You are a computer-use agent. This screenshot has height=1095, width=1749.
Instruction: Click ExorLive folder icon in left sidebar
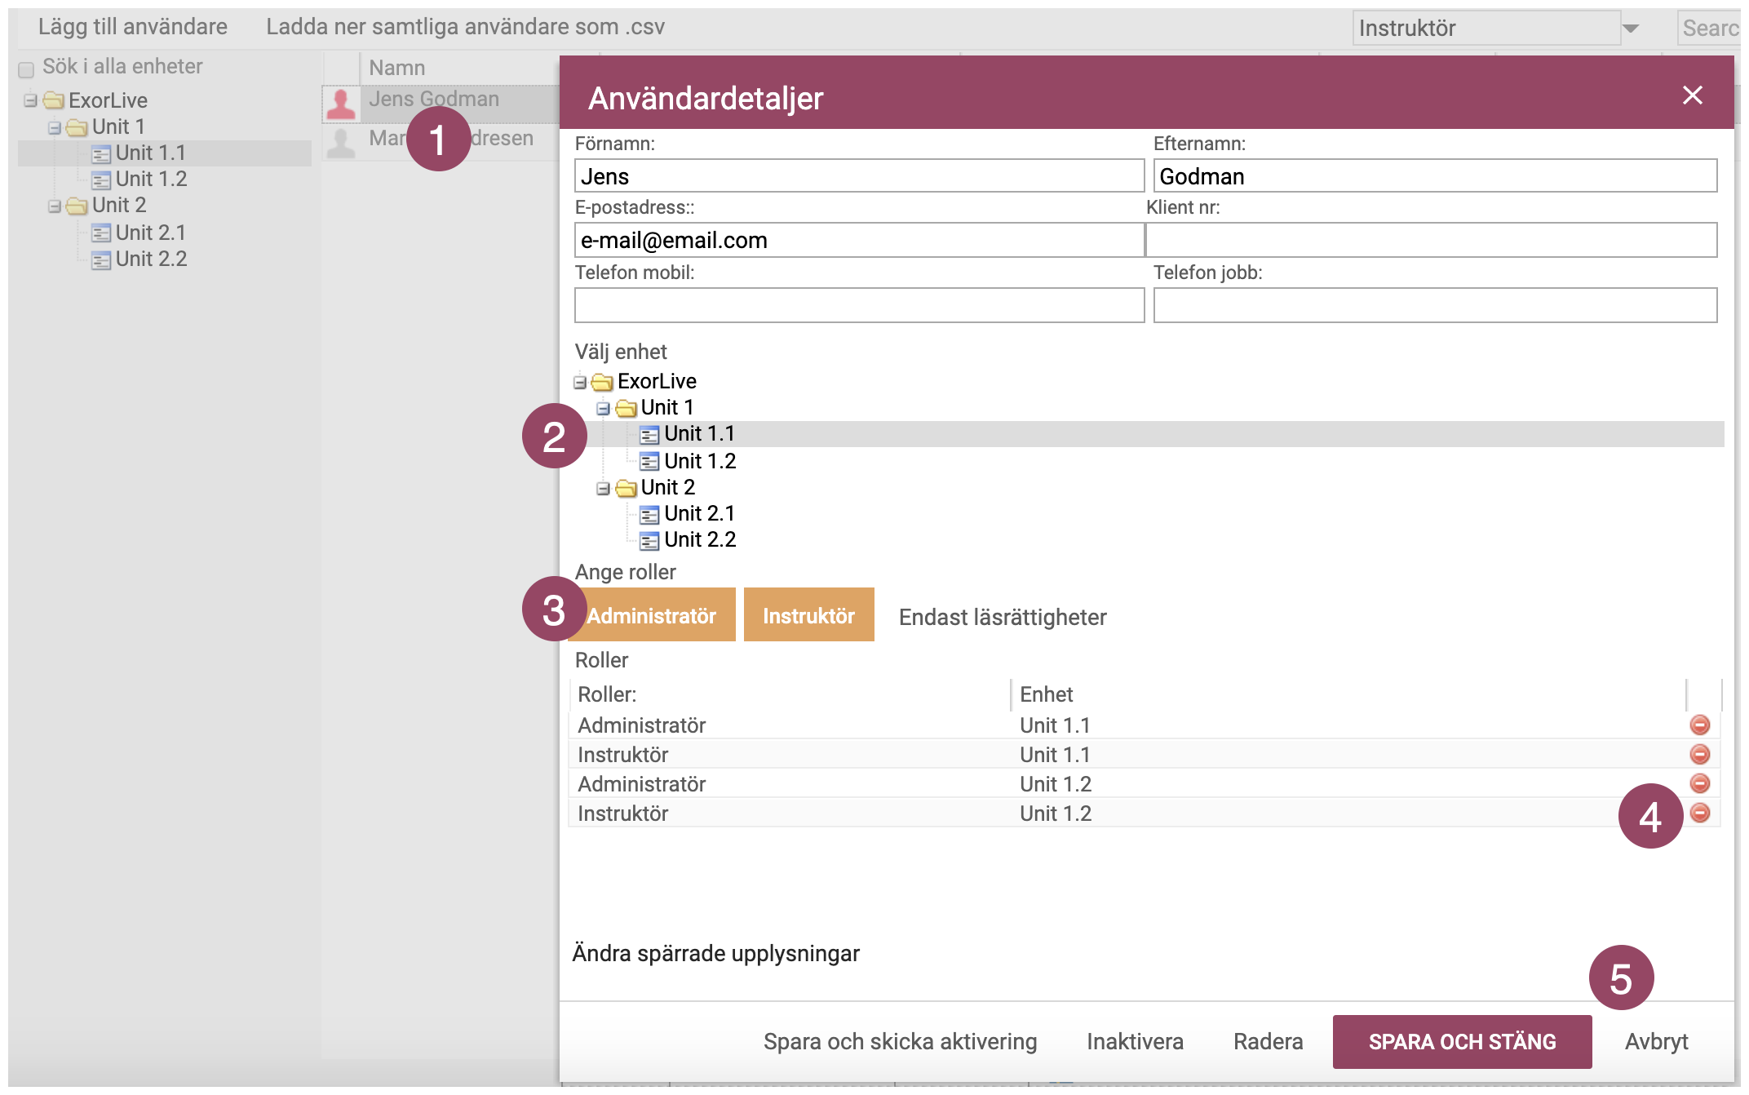pos(54,100)
